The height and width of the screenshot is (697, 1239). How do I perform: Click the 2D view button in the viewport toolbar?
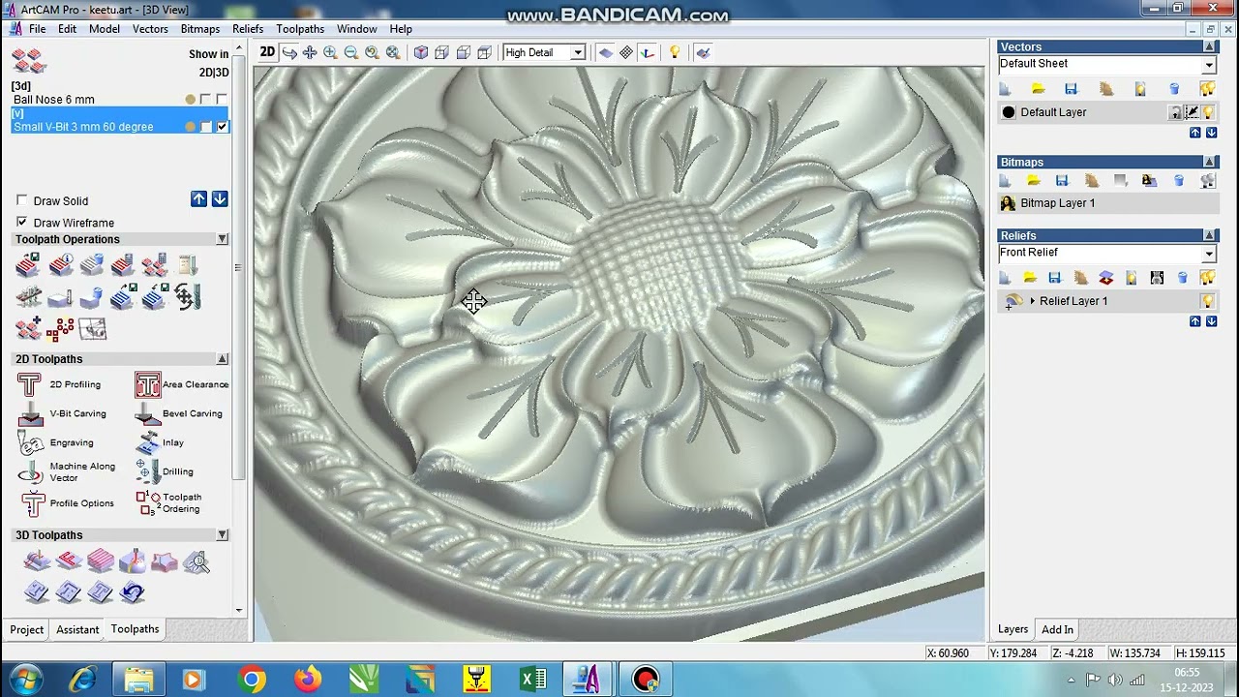click(x=267, y=52)
